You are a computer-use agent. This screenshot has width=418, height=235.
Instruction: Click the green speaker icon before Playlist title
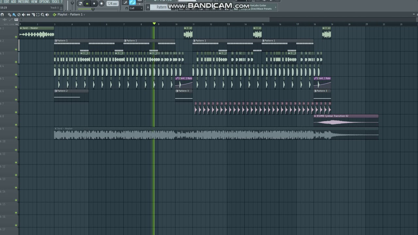click(x=55, y=15)
